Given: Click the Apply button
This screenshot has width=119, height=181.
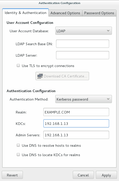Looking at the screenshot, I should tap(106, 175).
